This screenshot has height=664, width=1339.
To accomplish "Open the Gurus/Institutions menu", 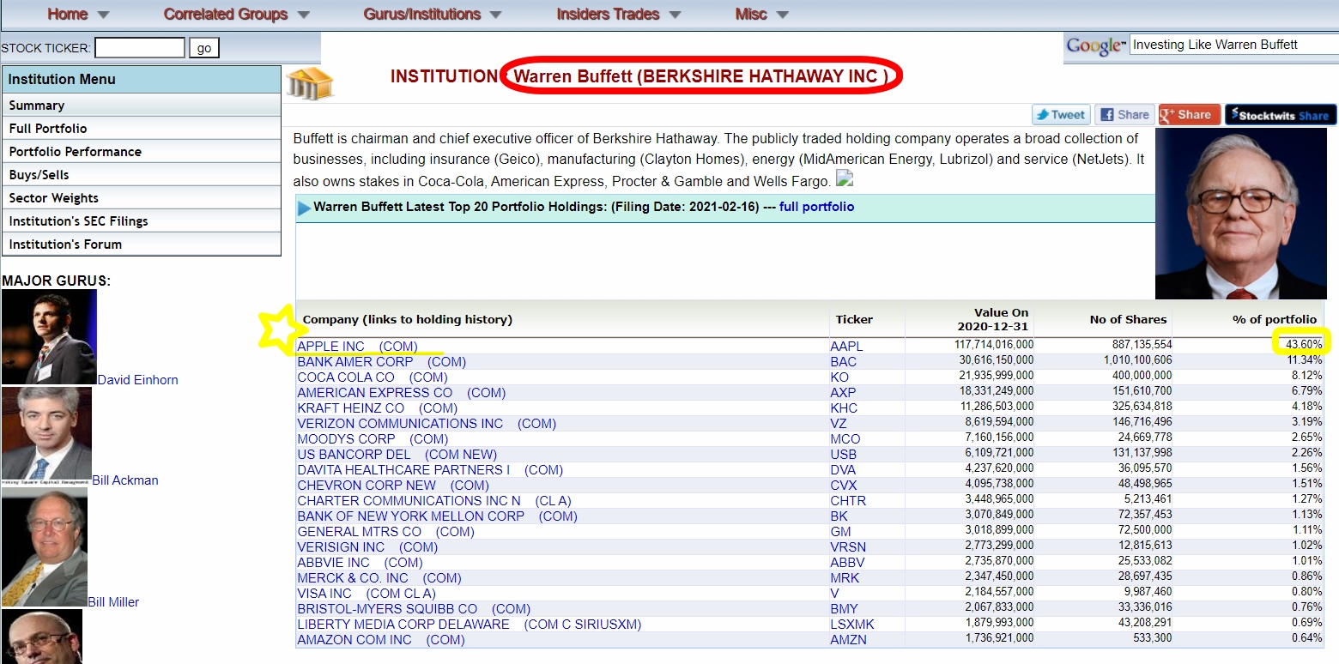I will (x=433, y=14).
